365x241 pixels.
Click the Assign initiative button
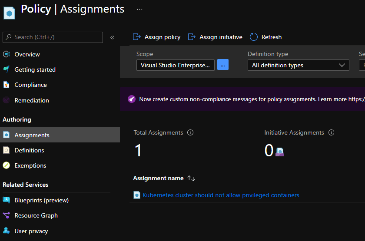(x=215, y=37)
